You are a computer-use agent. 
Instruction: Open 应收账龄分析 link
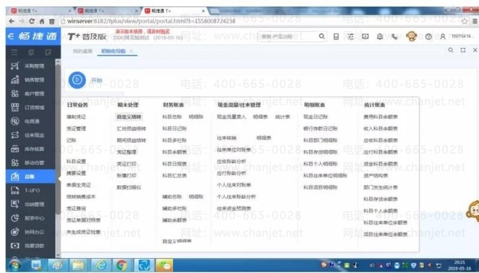coord(231,161)
